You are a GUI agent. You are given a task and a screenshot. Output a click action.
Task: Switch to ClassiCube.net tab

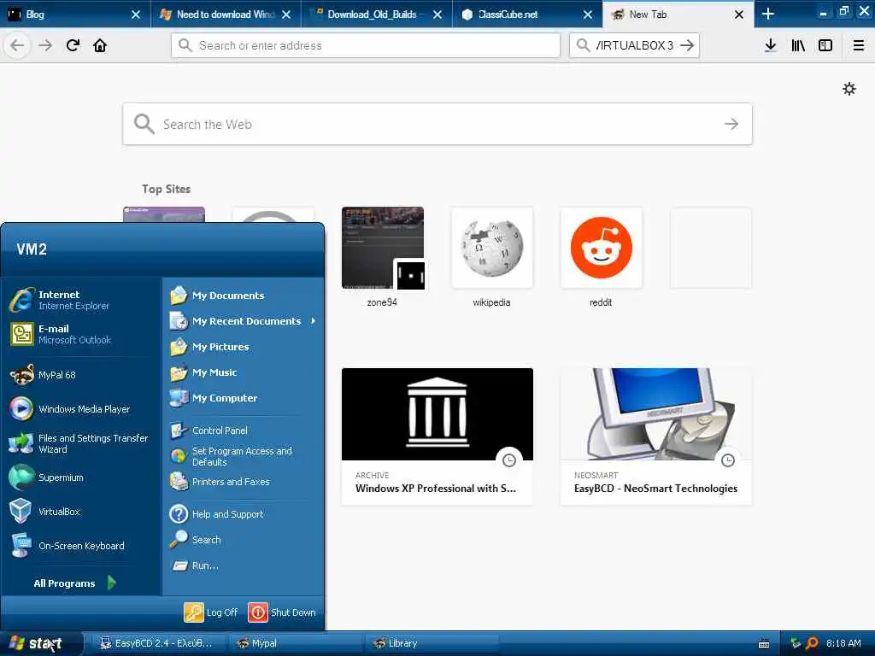pos(527,14)
